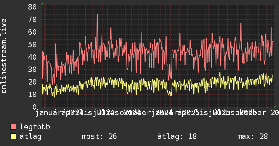Click the y-axis label 40
Screen dimensions: 279x146
pyautogui.click(x=32, y=57)
